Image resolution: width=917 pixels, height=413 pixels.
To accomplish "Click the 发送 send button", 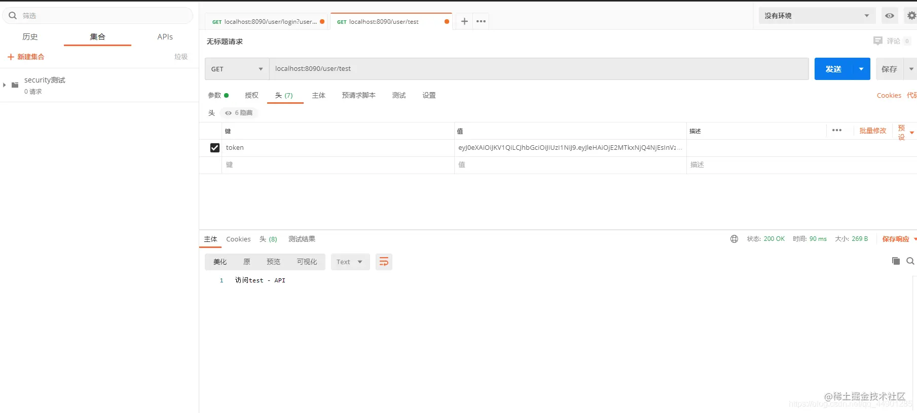I will click(x=833, y=69).
